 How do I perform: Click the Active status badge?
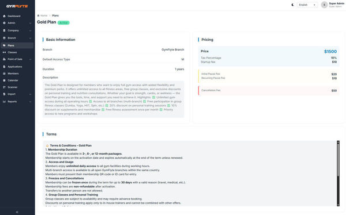pyautogui.click(x=63, y=22)
